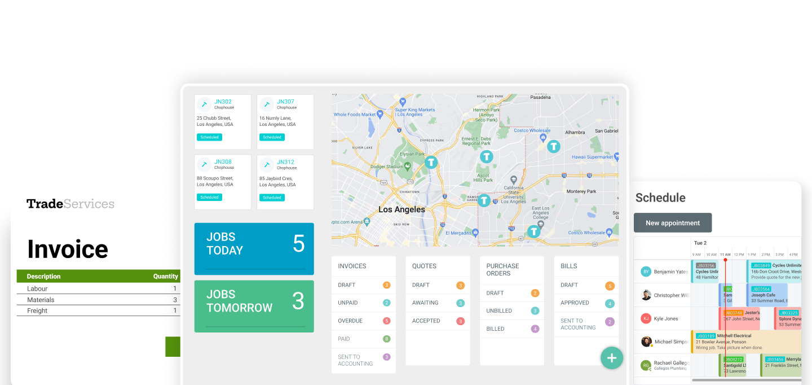Click the Invoices Draft count badge

tap(386, 285)
